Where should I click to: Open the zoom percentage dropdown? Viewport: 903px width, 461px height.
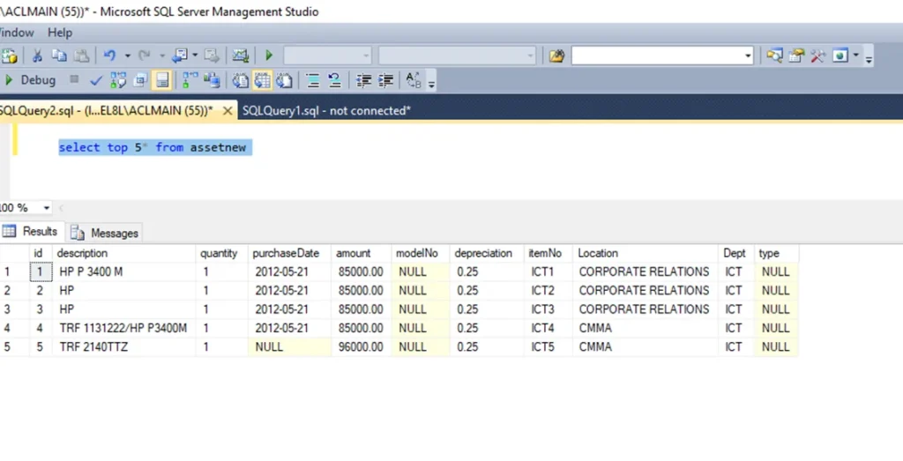click(x=46, y=208)
